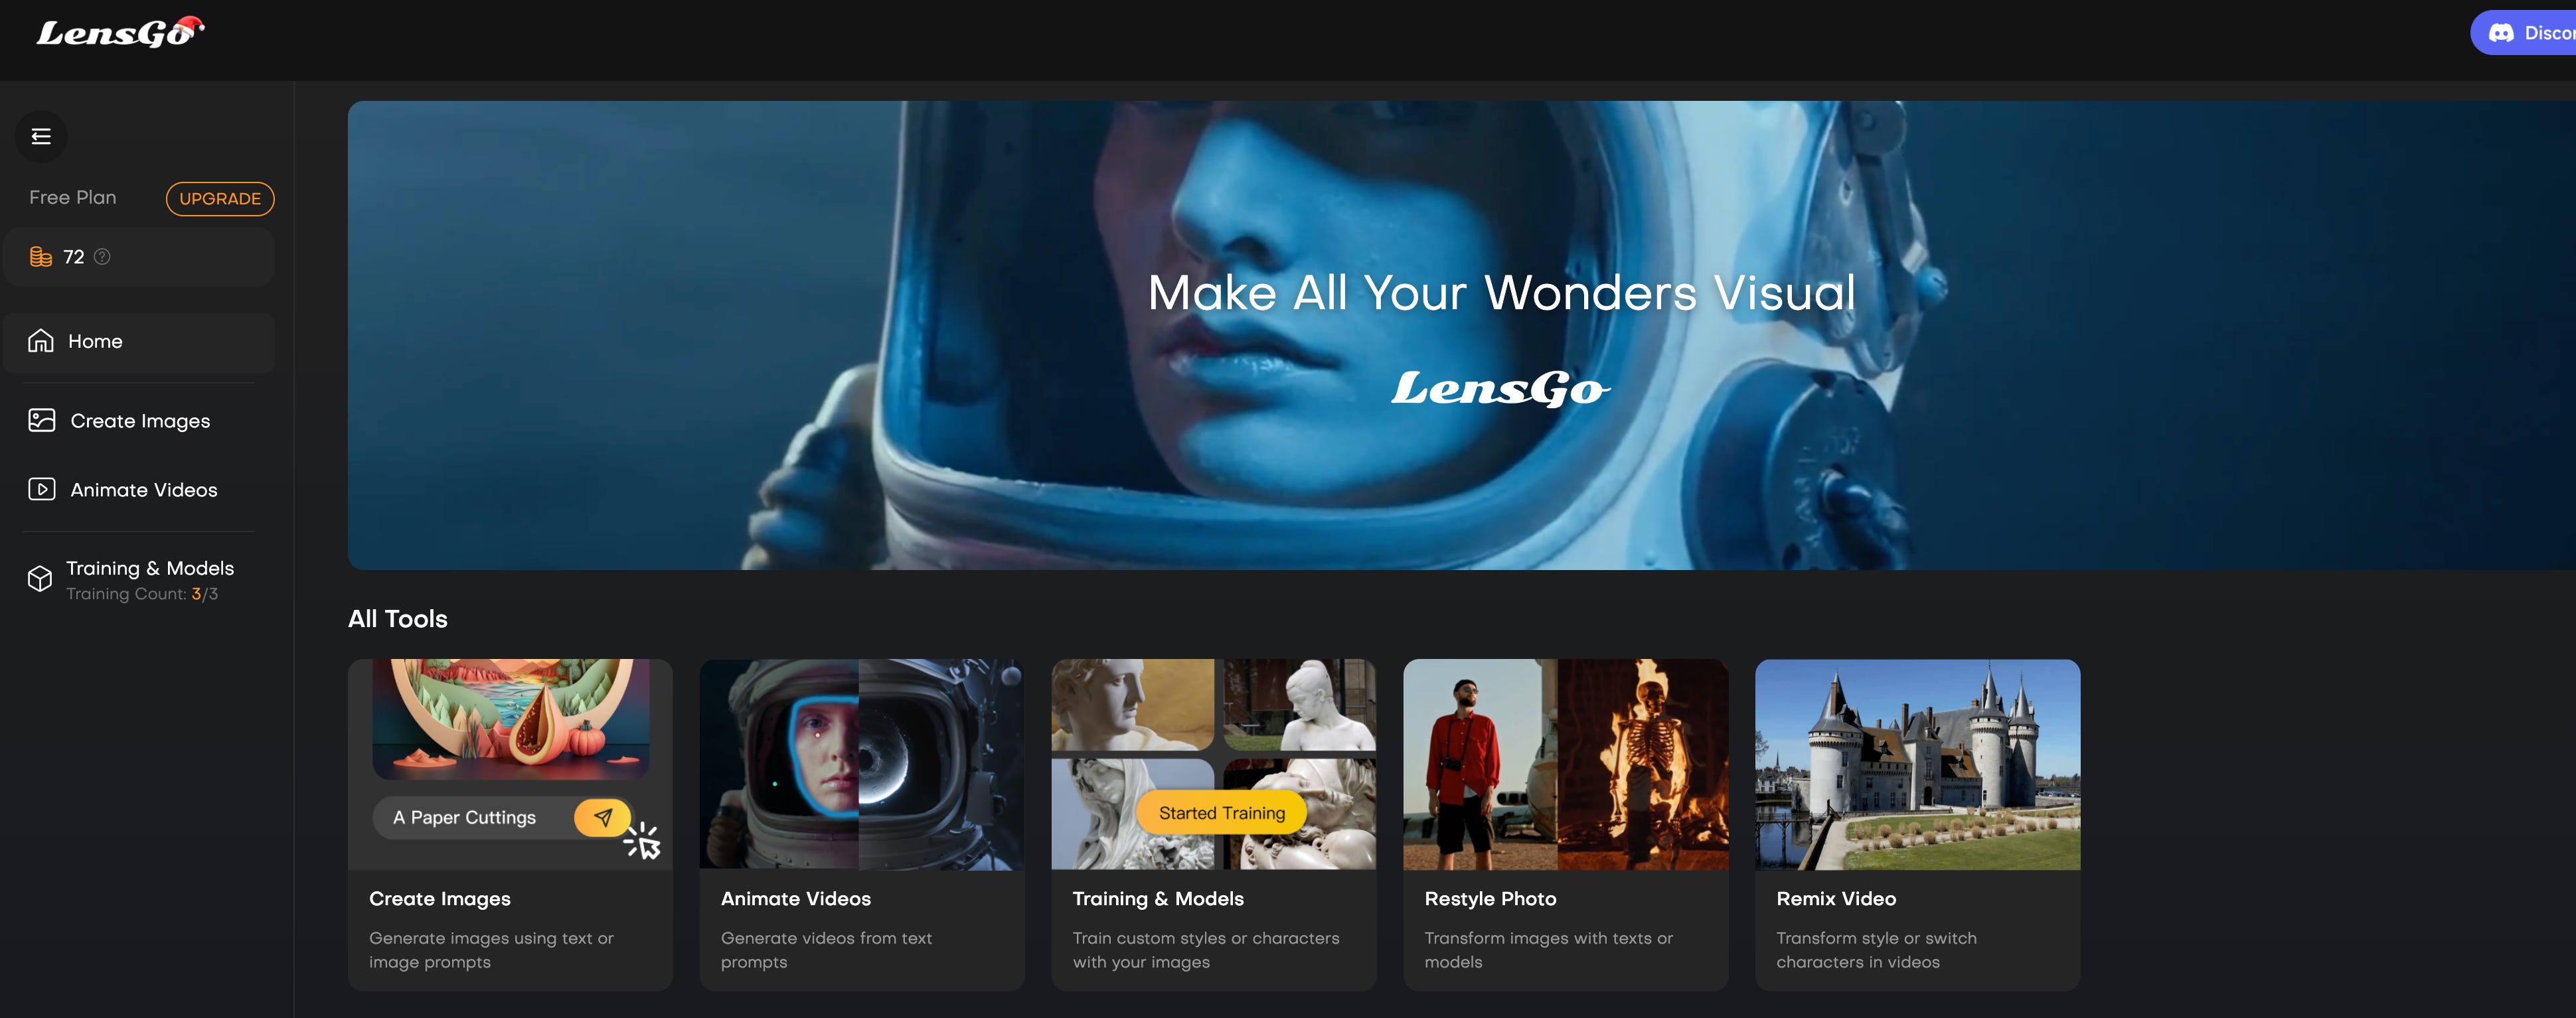
Task: Open the Animate Videos card title
Action: (x=796, y=899)
